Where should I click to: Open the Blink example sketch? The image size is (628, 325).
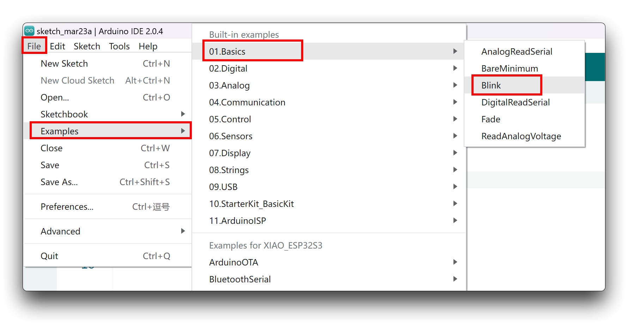(x=525, y=85)
